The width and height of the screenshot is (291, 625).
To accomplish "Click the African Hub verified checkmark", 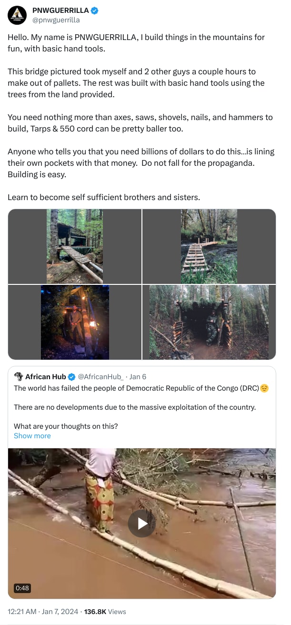I will [x=71, y=376].
